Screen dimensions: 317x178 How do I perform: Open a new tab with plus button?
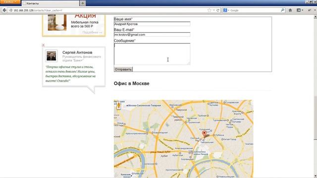pyautogui.click(x=83, y=3)
